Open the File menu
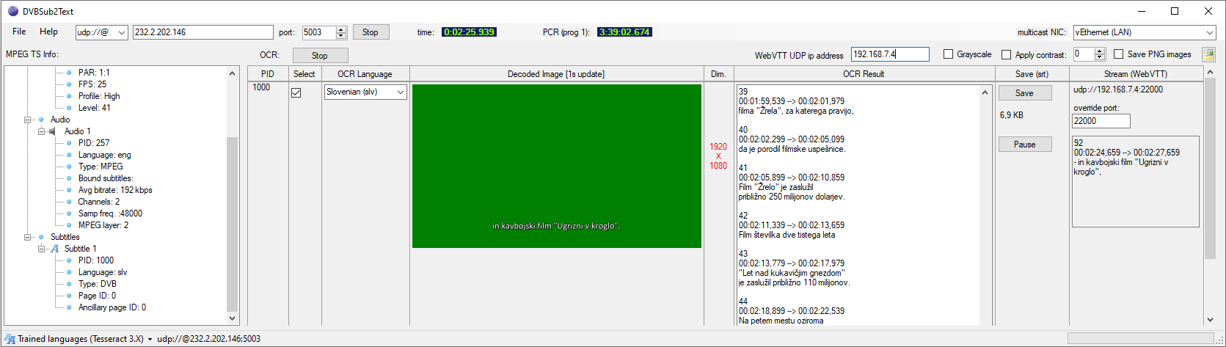Viewport: 1226px width, 347px height. (19, 32)
